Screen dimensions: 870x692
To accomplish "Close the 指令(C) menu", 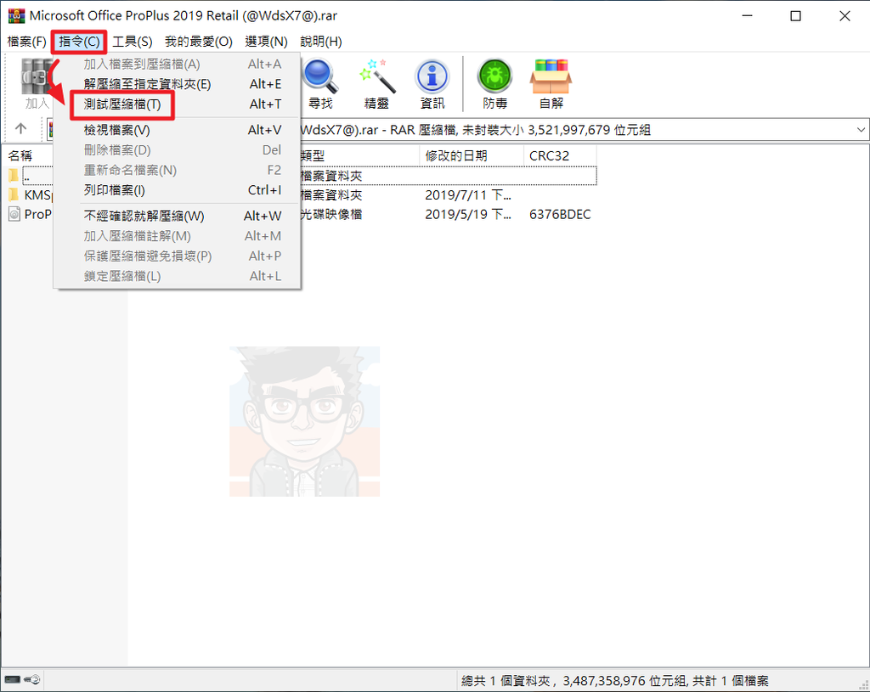I will tap(79, 42).
